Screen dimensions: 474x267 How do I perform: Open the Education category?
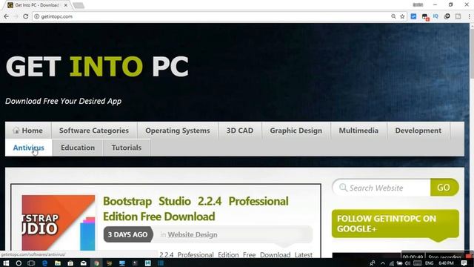pyautogui.click(x=78, y=148)
